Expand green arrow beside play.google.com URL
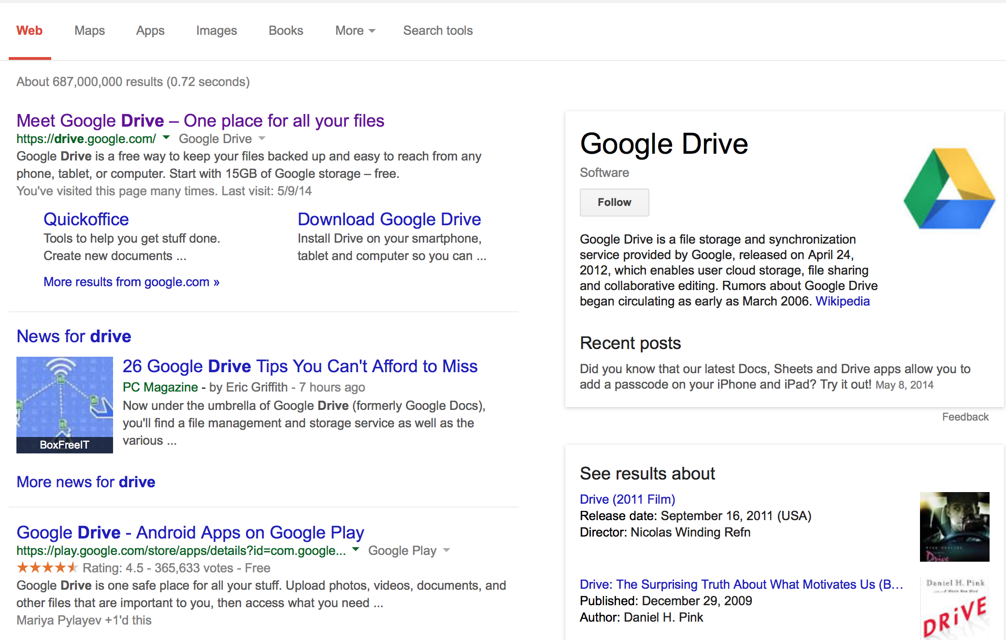The width and height of the screenshot is (1006, 640). pos(356,550)
